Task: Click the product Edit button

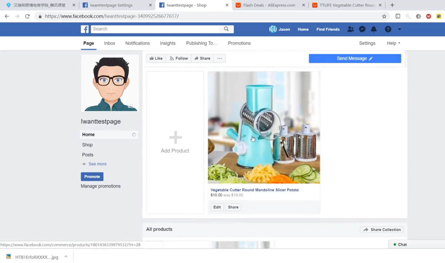Action: pyautogui.click(x=217, y=207)
